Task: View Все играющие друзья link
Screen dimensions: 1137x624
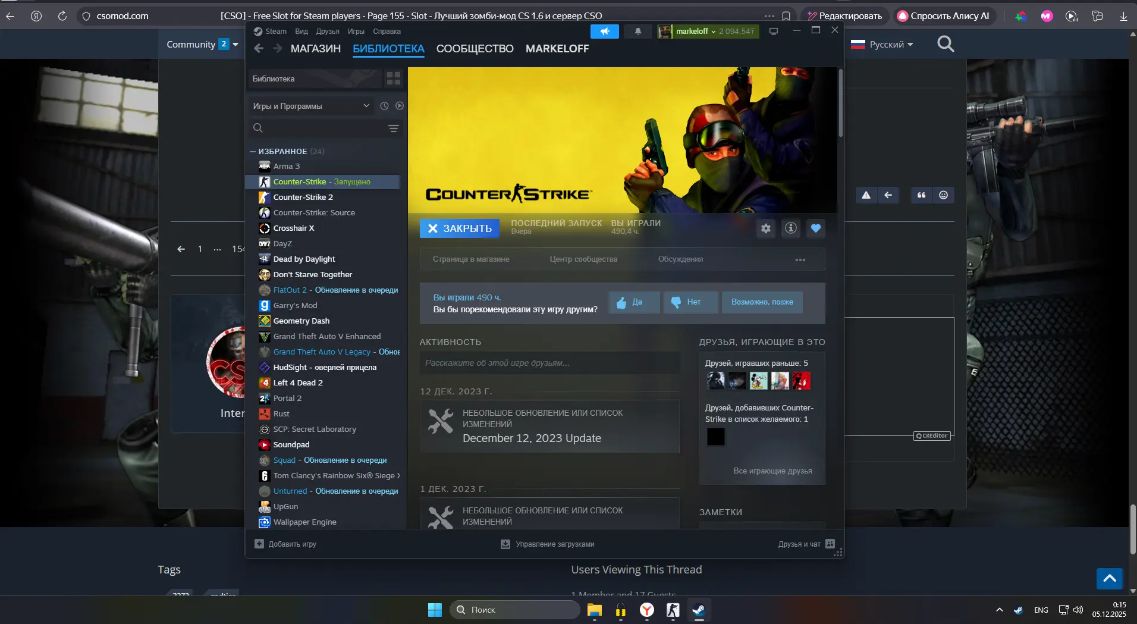Action: click(772, 471)
